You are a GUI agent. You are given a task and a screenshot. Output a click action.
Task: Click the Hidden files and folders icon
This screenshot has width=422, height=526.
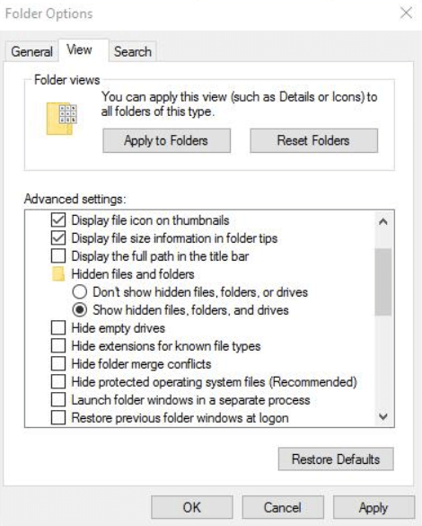[58, 274]
